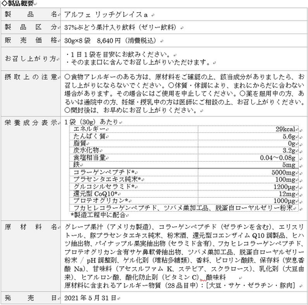
Task: Select the プラセンタエキス純末 row
Action: point(184,179)
